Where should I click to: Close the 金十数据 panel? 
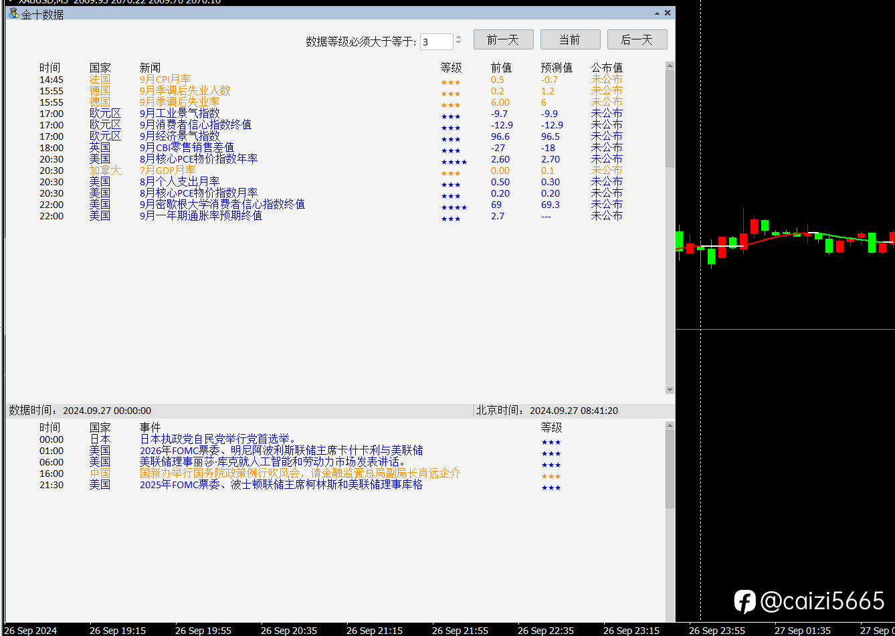pyautogui.click(x=668, y=13)
